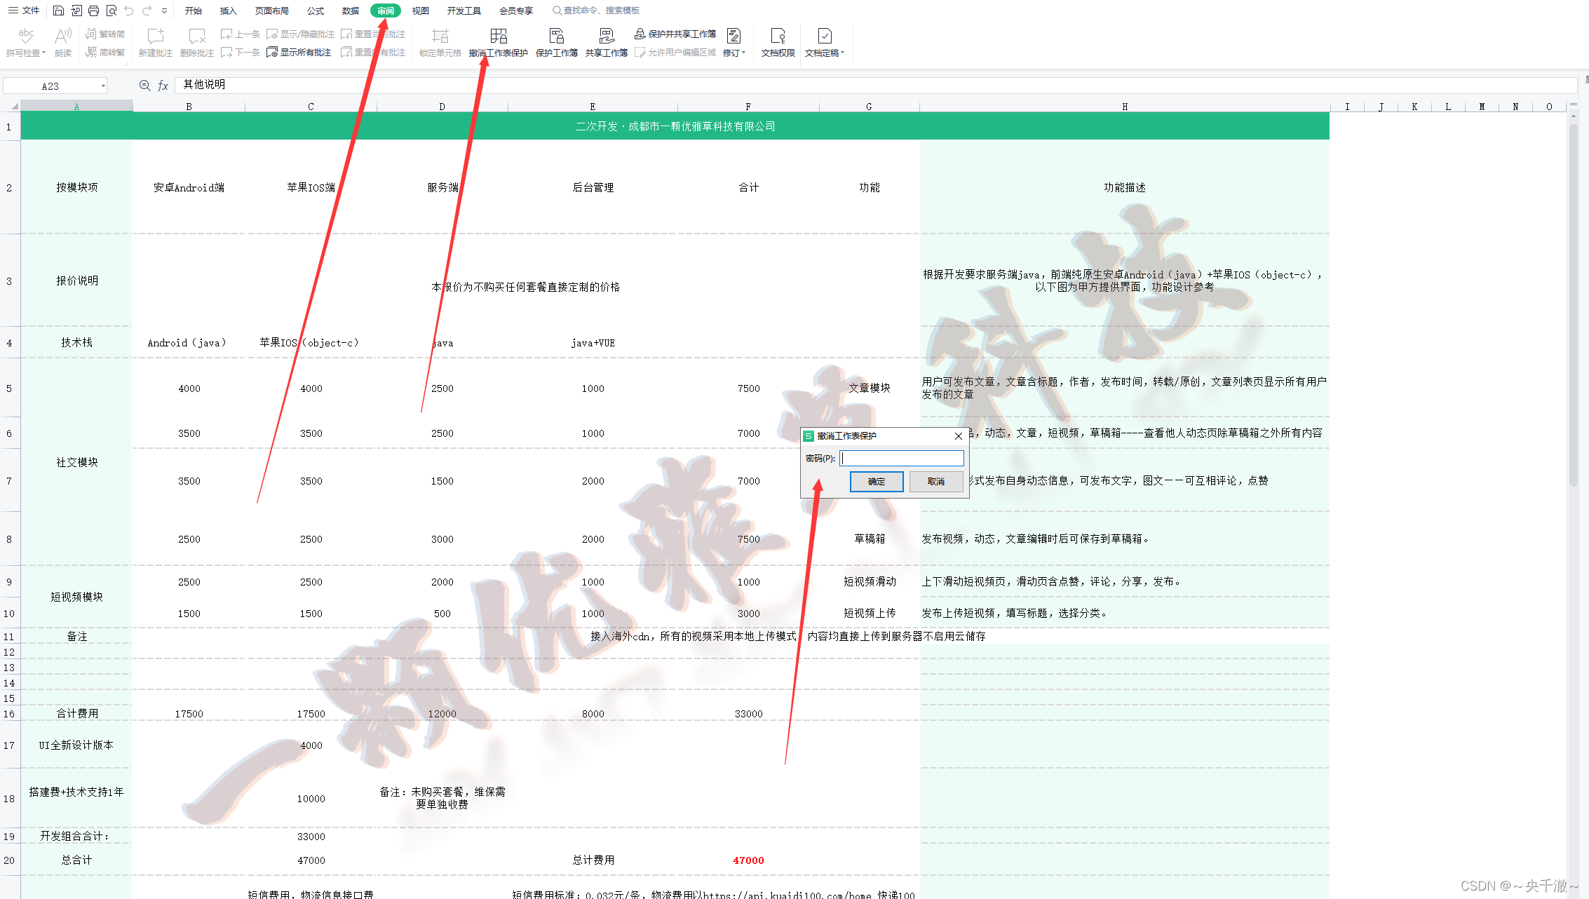This screenshot has width=1589, height=899.
Task: Click the Unprotect Sheet (撤消工作表保护) icon
Action: 499,36
